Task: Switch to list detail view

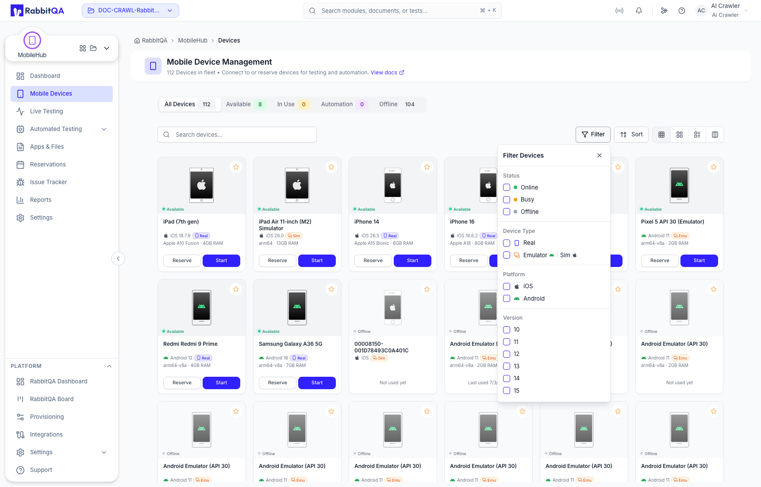Action: click(697, 135)
